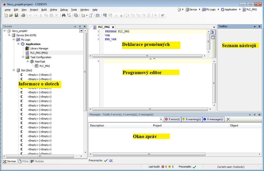Open the ToolBox panel options dropdown
Viewport: 264px width, 171px height.
point(255,27)
